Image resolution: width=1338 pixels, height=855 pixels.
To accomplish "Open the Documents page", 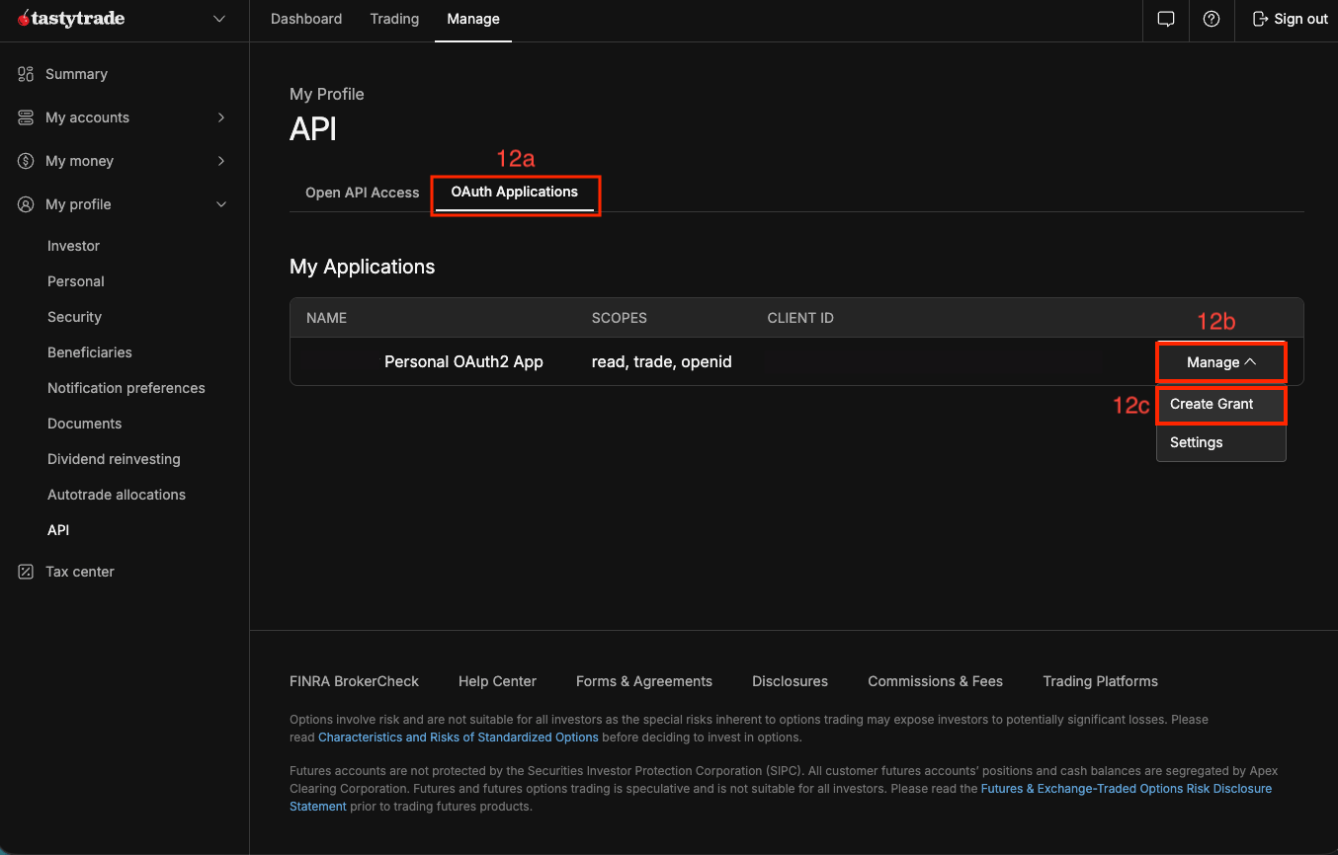I will (84, 424).
